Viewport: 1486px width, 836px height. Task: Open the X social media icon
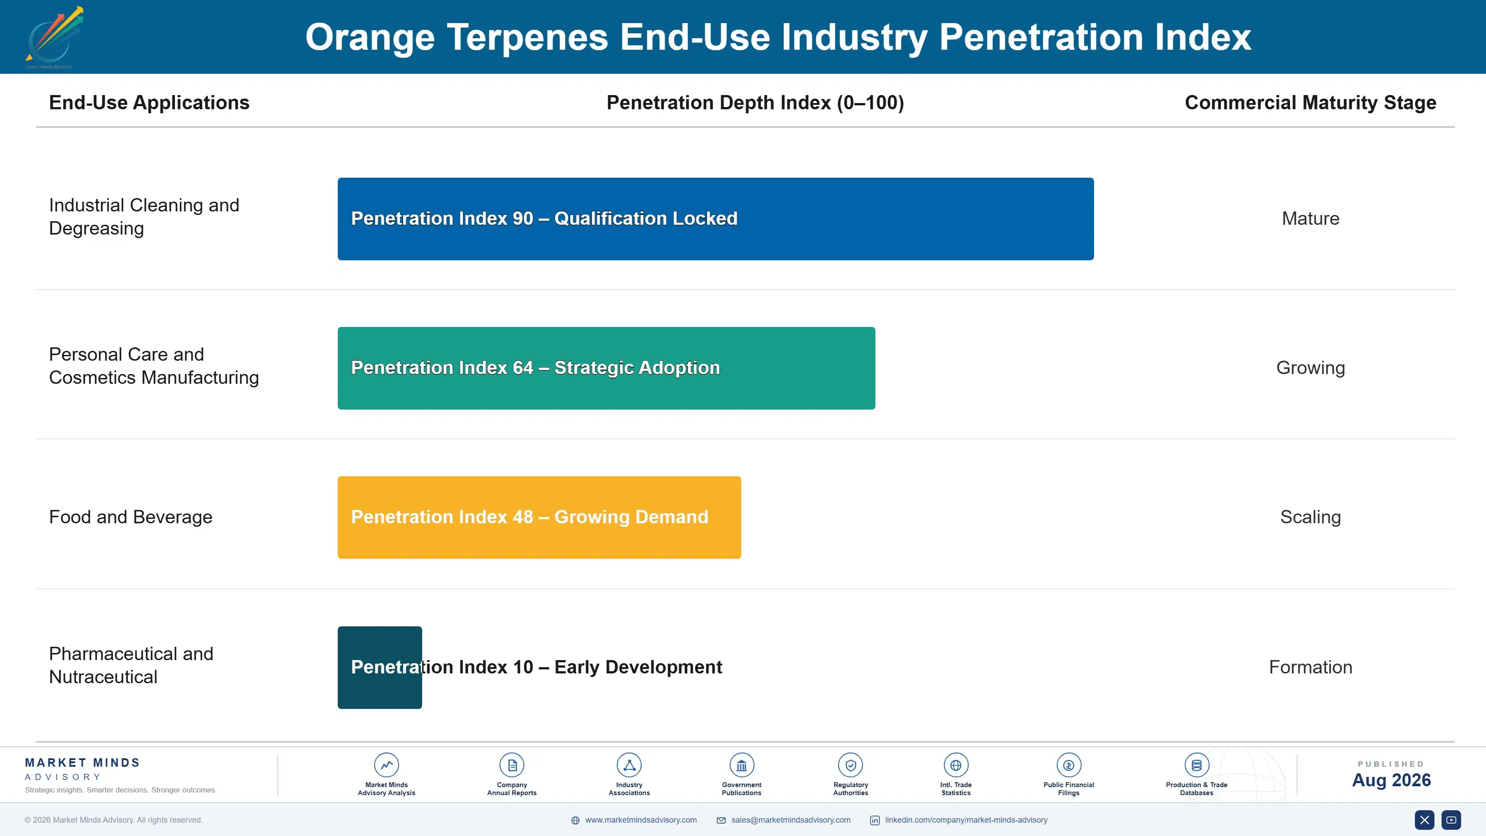point(1424,820)
